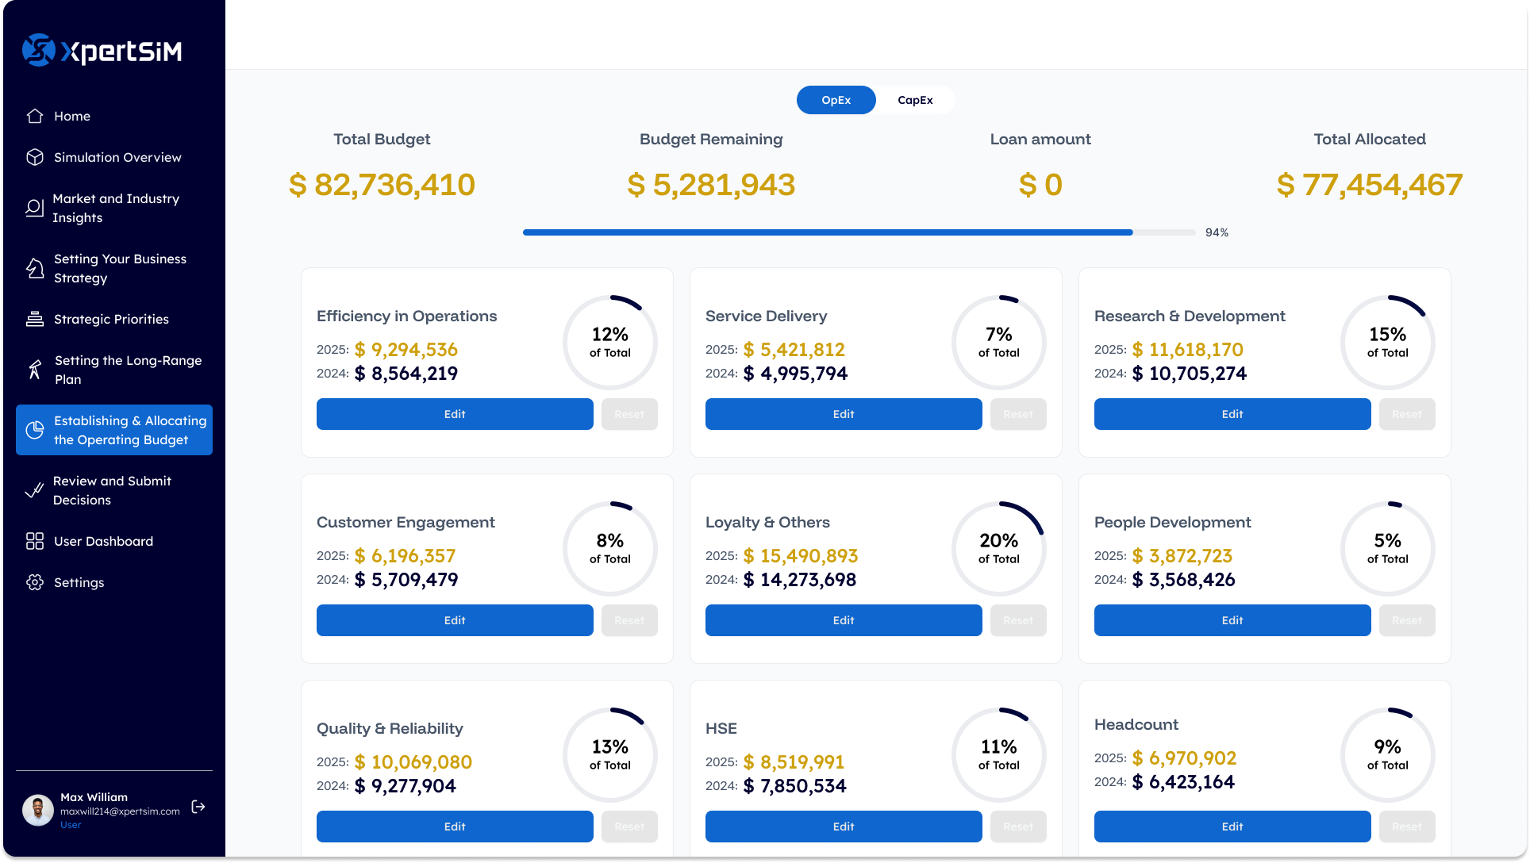The width and height of the screenshot is (1530, 863).
Task: Click the Strategic Priorities stack icon
Action: coord(34,319)
